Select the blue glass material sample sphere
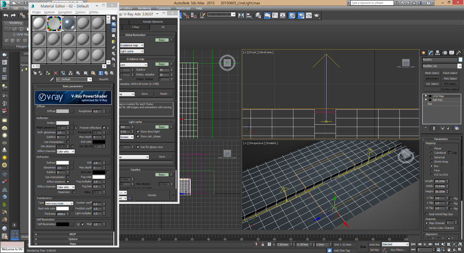 click(x=69, y=23)
